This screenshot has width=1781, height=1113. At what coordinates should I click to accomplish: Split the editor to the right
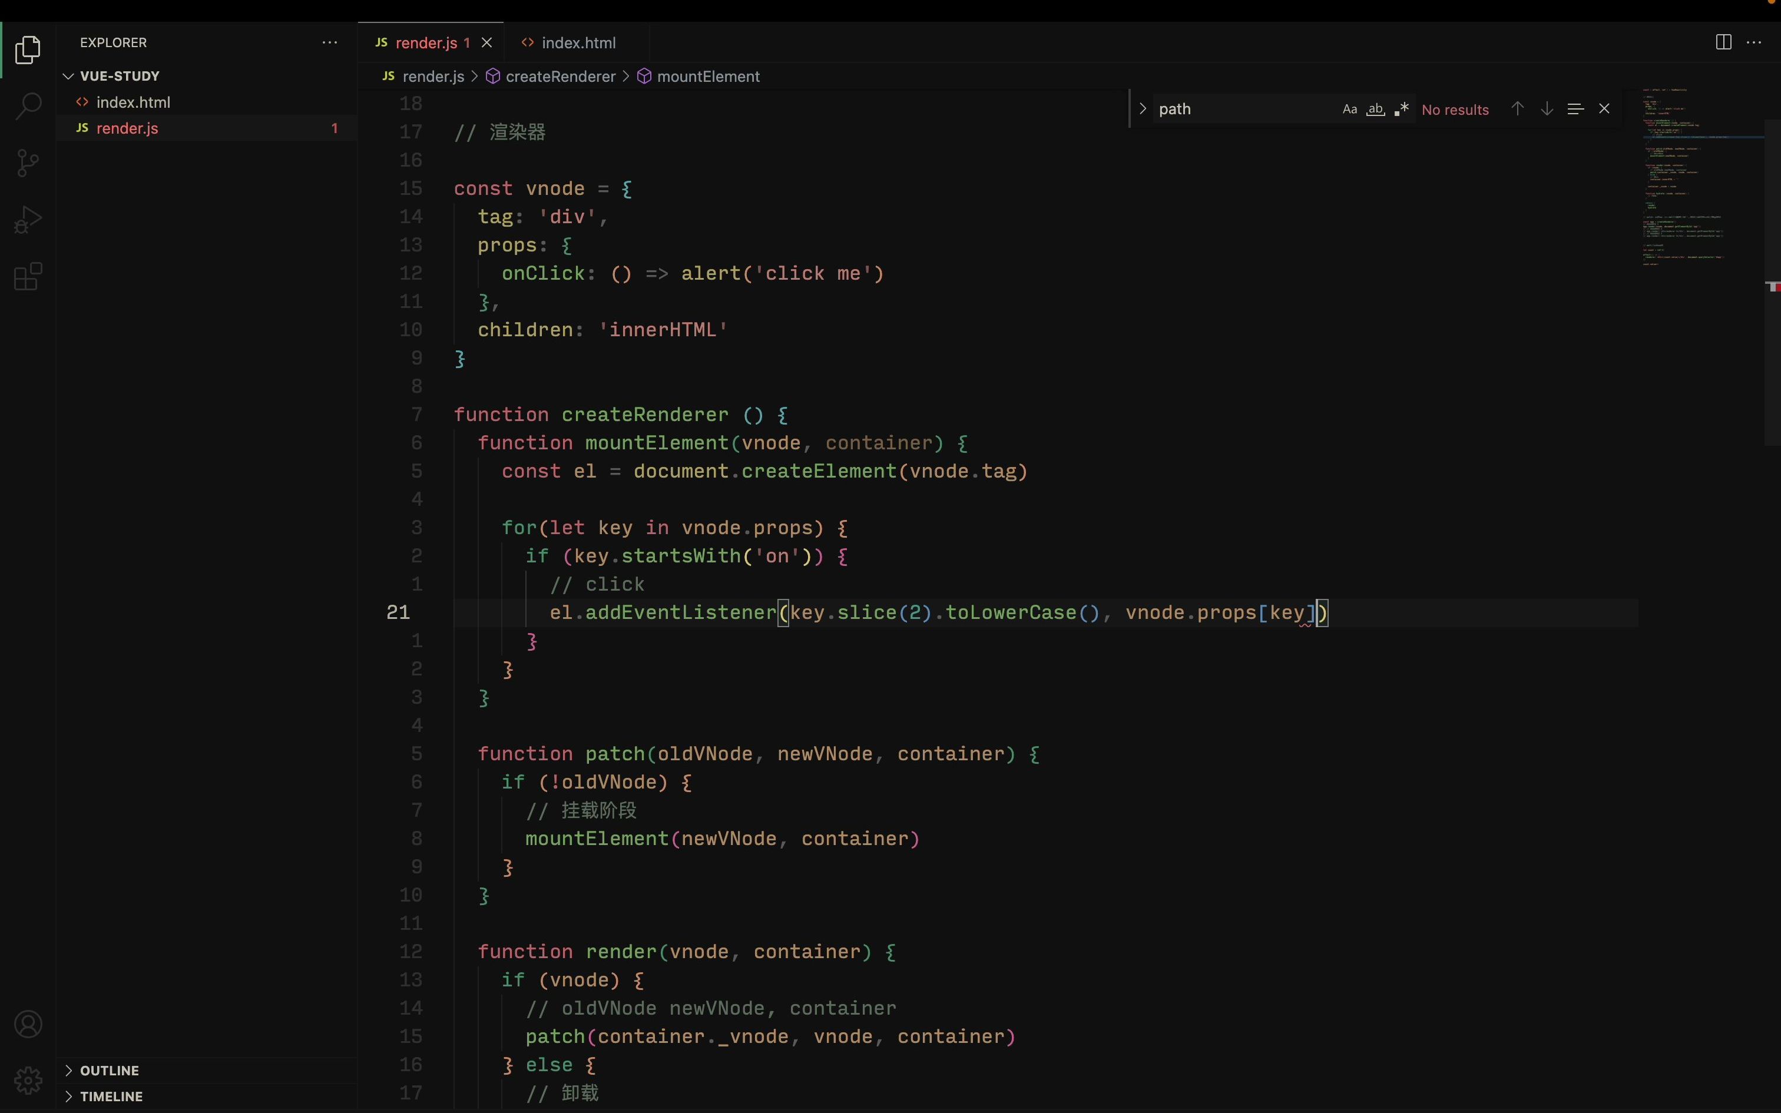[x=1723, y=42]
